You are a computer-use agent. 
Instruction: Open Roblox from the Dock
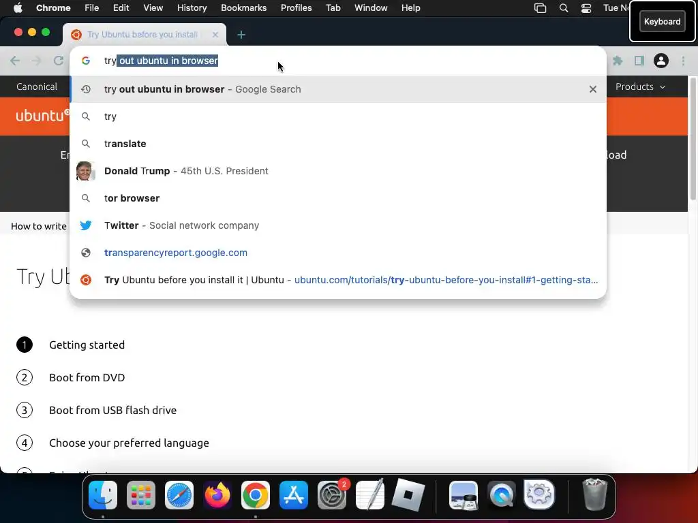[x=408, y=495]
